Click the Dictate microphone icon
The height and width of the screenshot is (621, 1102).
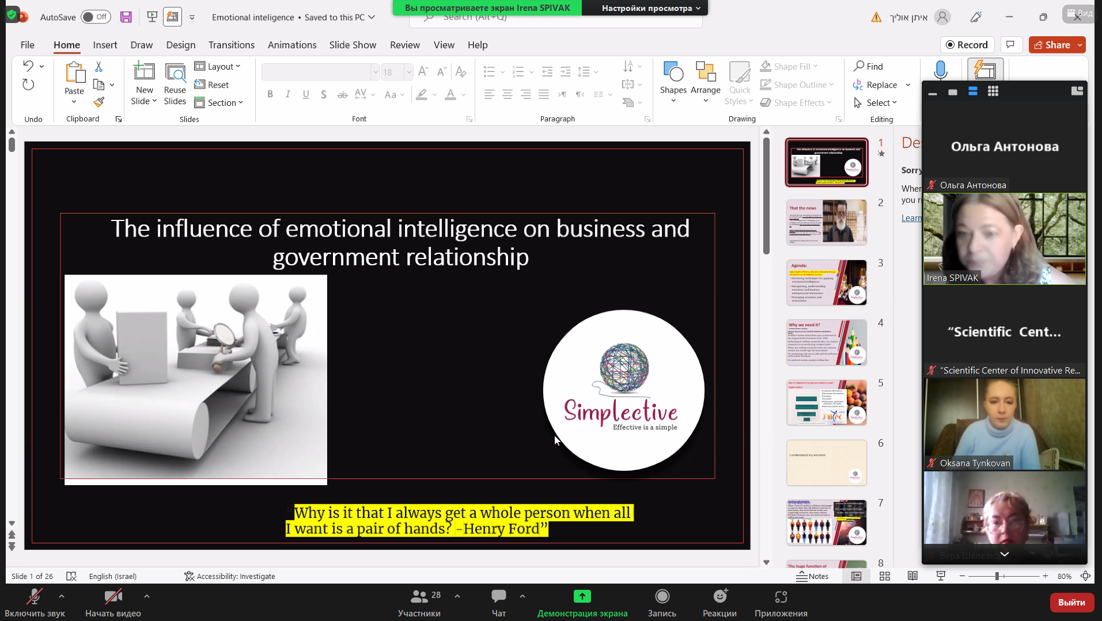pyautogui.click(x=941, y=70)
